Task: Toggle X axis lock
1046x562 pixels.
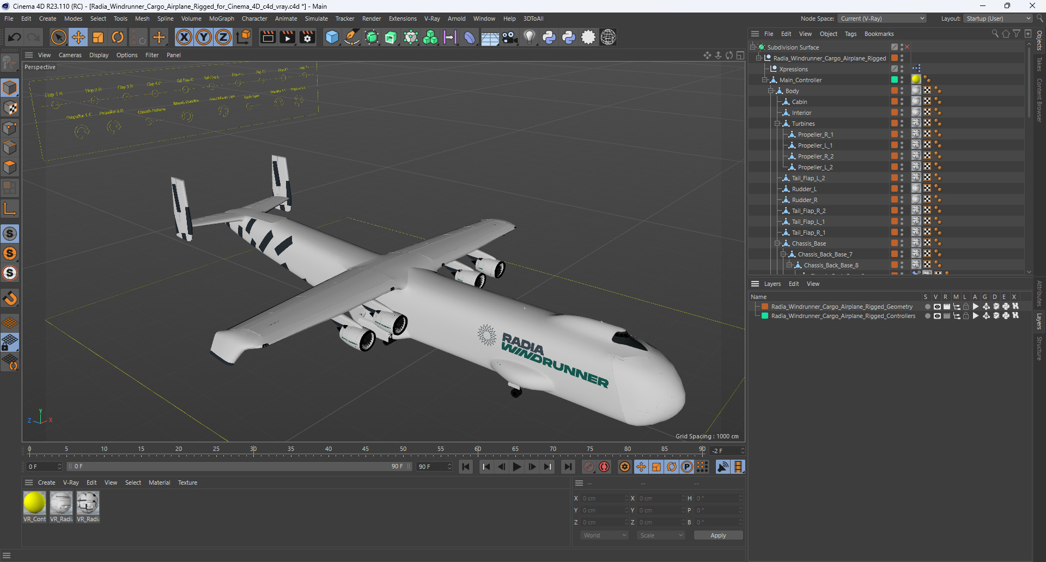Action: click(x=184, y=37)
